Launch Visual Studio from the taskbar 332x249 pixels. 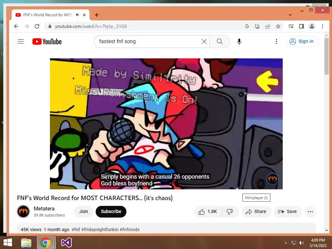click(66, 243)
